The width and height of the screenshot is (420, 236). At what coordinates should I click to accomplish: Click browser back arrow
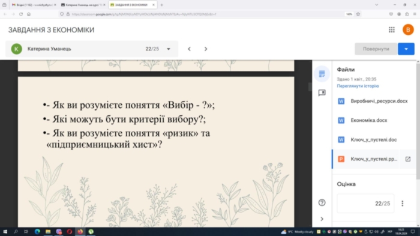click(5, 14)
